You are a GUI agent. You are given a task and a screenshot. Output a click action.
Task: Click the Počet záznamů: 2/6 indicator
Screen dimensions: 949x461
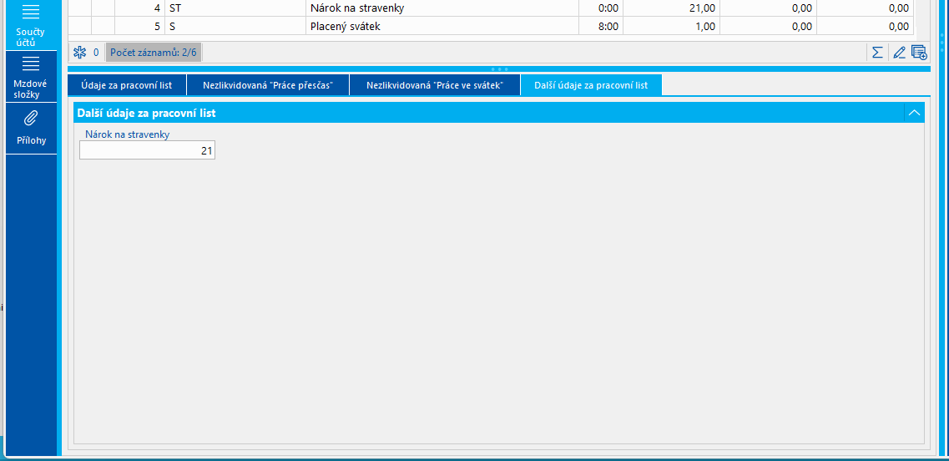(x=153, y=53)
